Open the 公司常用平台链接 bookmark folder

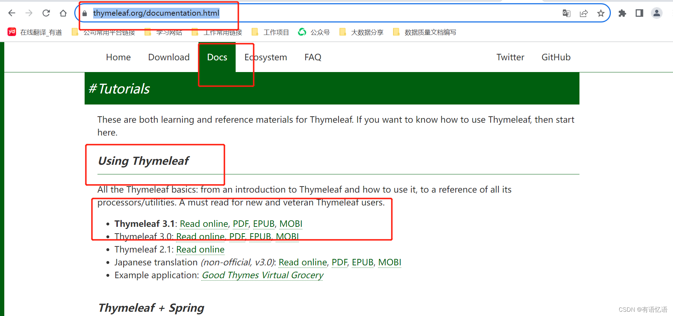[x=104, y=32]
